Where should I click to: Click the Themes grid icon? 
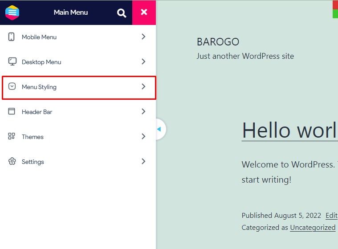pyautogui.click(x=12, y=137)
